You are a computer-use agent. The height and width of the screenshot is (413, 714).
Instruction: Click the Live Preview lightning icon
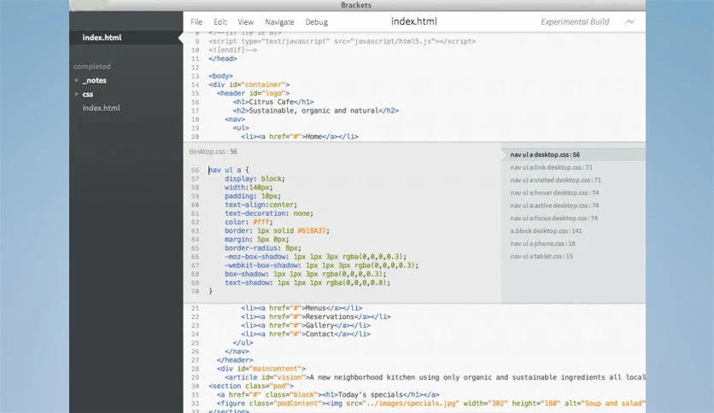tap(629, 22)
